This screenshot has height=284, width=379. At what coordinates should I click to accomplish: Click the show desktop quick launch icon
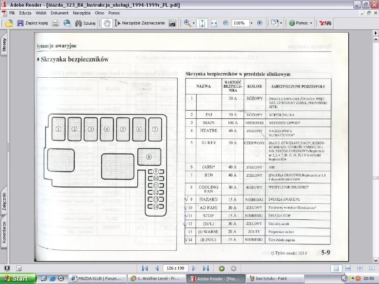point(44,278)
